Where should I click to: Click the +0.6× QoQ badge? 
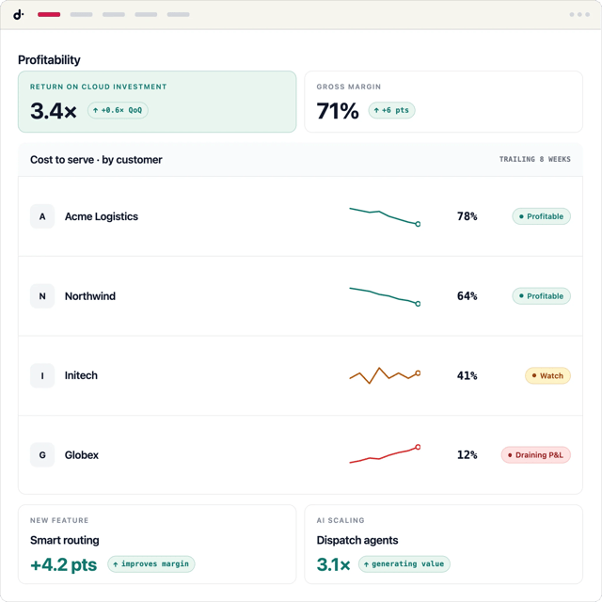tap(118, 110)
